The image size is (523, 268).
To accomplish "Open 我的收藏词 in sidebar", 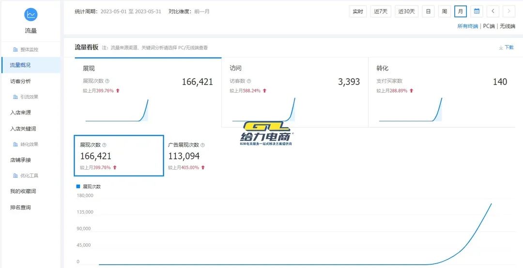I will [x=23, y=191].
